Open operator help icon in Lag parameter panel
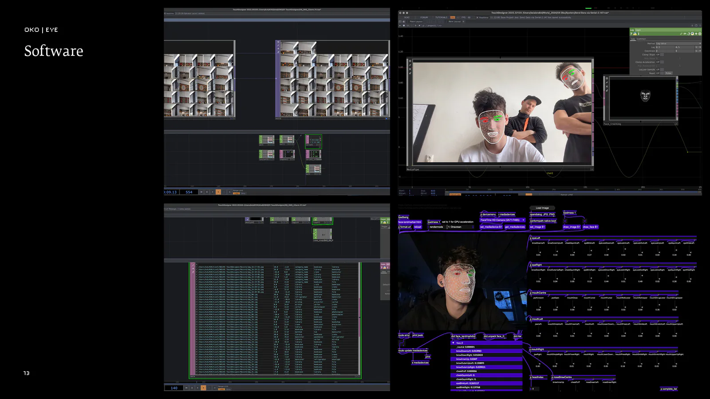 [x=631, y=34]
